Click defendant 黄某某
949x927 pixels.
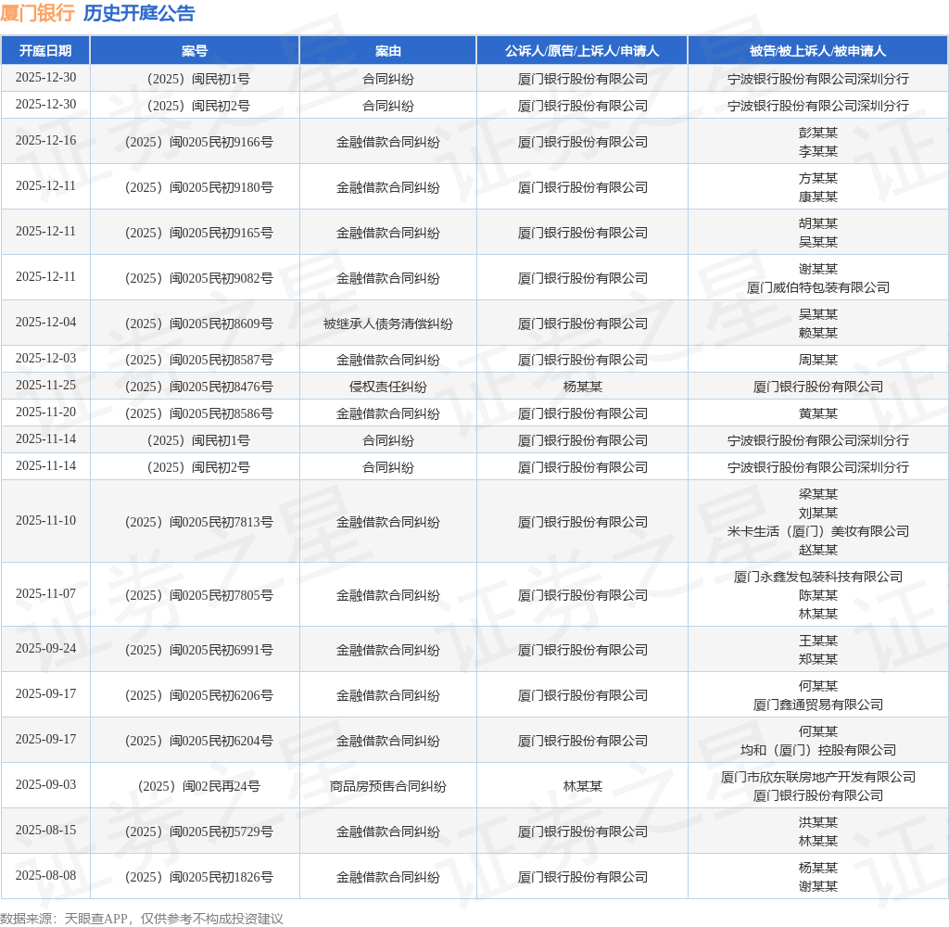(817, 413)
